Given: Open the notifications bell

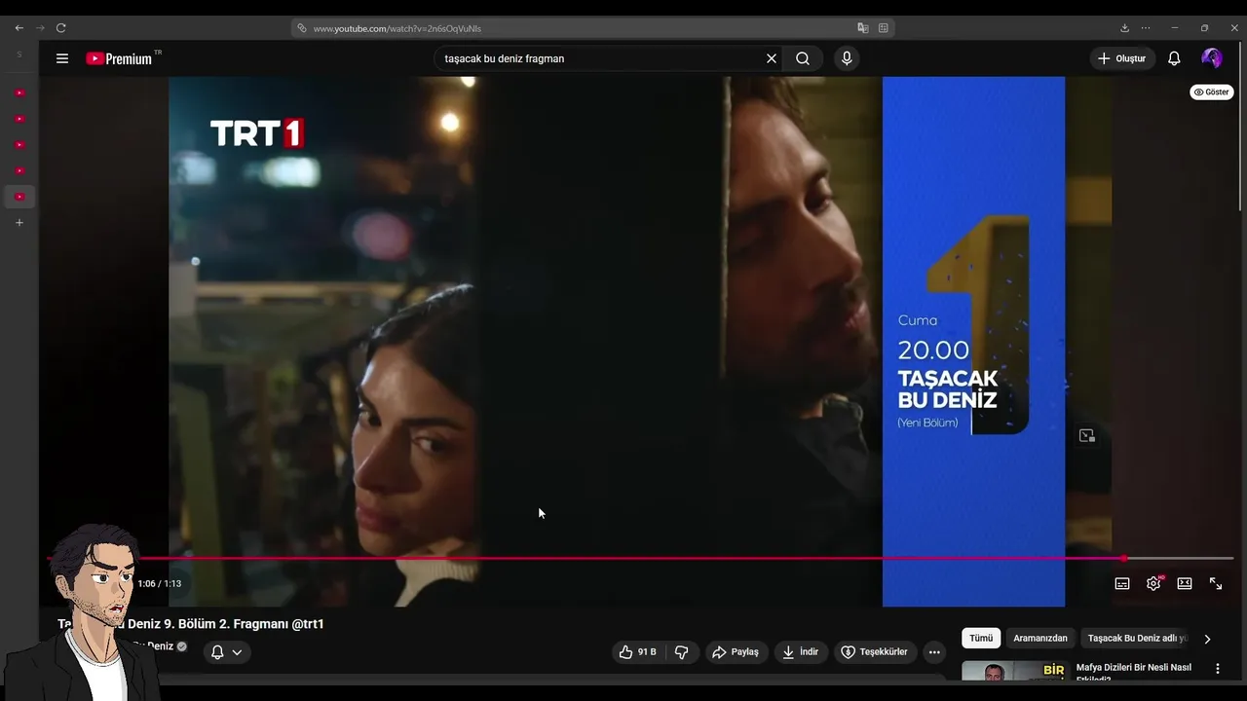Looking at the screenshot, I should [x=1174, y=58].
